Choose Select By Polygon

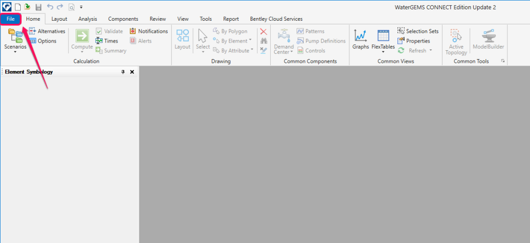[230, 31]
